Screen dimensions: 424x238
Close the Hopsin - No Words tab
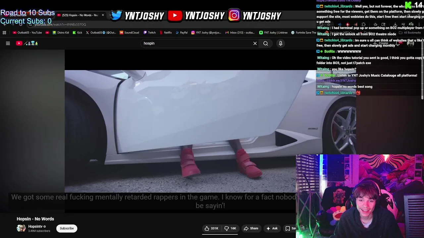(103, 15)
